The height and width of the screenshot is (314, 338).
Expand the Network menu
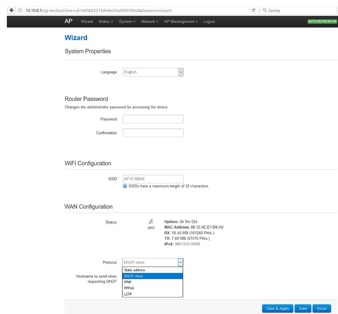pos(150,21)
